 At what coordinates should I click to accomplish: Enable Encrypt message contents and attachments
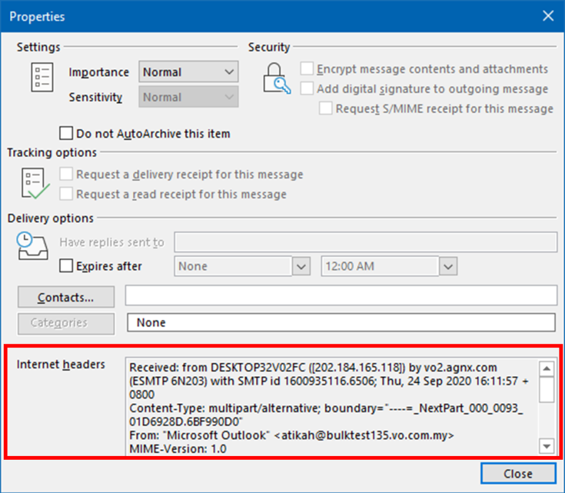(307, 69)
